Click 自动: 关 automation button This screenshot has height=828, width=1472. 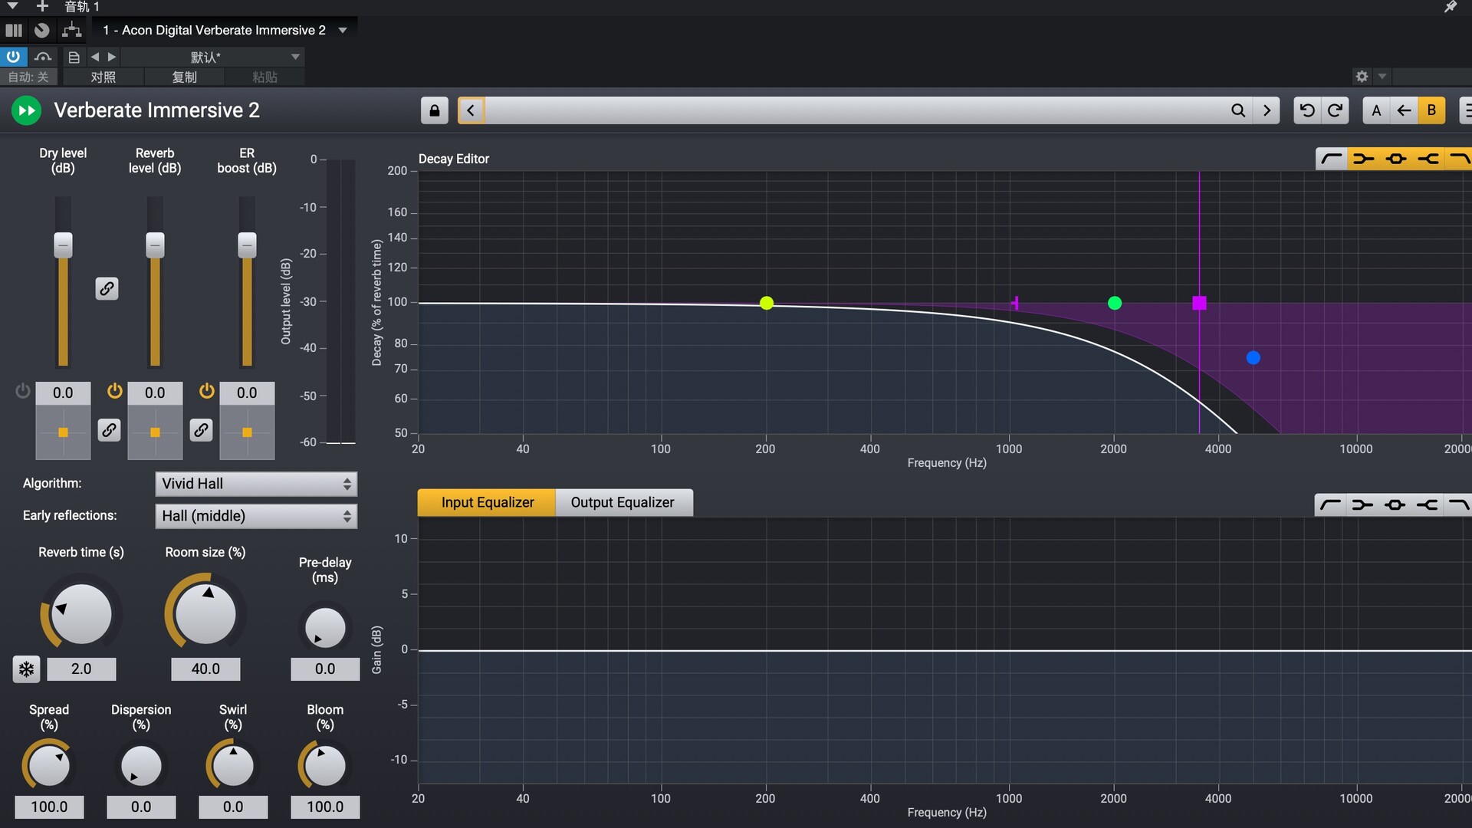click(x=29, y=77)
